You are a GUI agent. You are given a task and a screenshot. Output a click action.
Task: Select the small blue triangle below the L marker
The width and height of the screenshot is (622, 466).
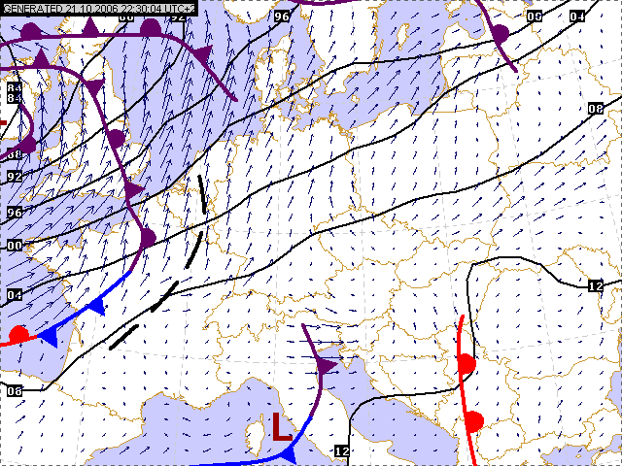291,452
